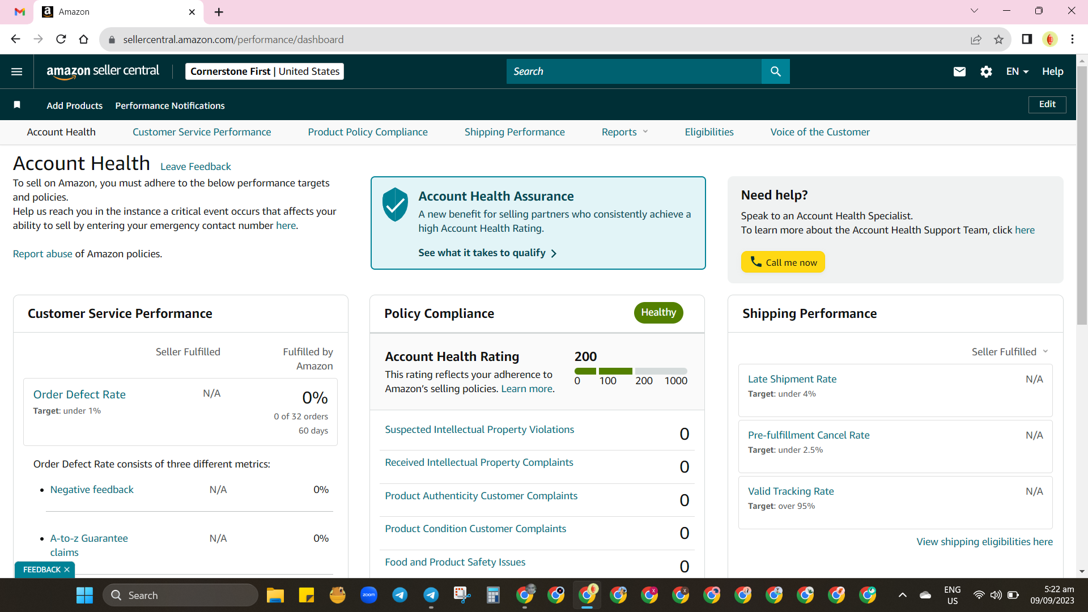Viewport: 1088px width, 612px height.
Task: Open Zoom from the taskbar
Action: pos(369,595)
